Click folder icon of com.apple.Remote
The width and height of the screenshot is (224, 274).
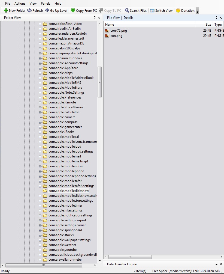(x=45, y=102)
